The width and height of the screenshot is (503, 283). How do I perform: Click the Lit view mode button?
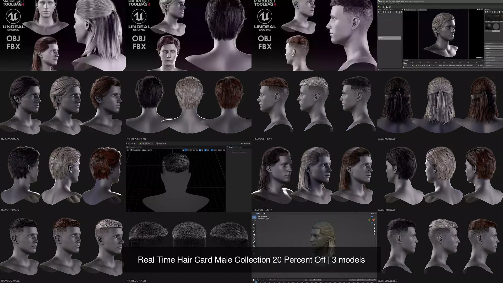pyautogui.click(x=144, y=150)
